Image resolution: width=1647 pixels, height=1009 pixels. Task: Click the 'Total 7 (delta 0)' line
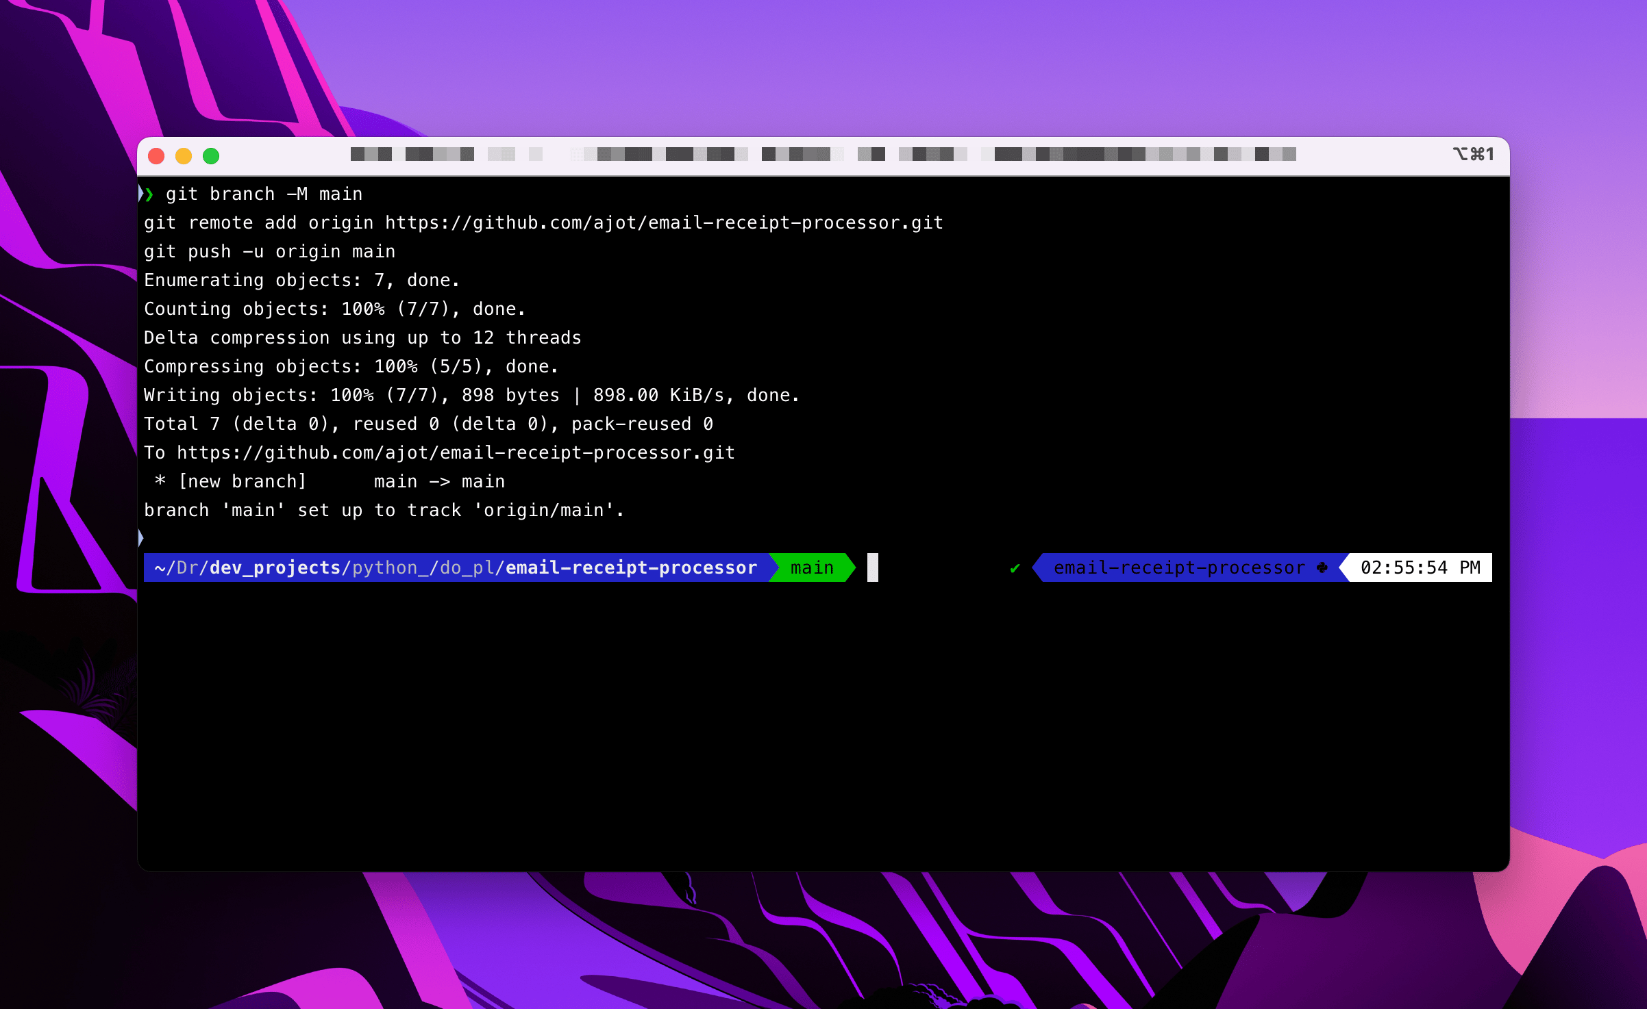pos(429,424)
